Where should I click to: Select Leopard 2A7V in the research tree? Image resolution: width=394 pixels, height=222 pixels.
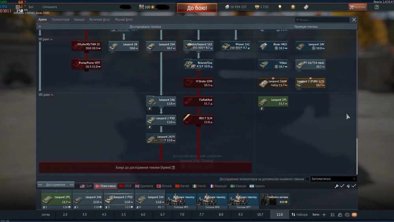[161, 138]
